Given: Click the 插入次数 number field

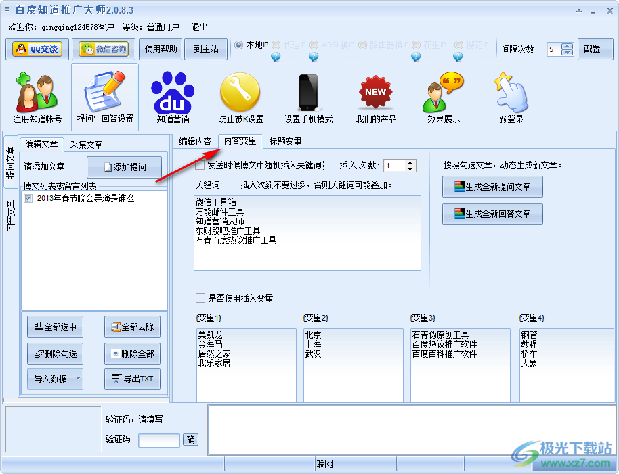Looking at the screenshot, I should point(394,166).
